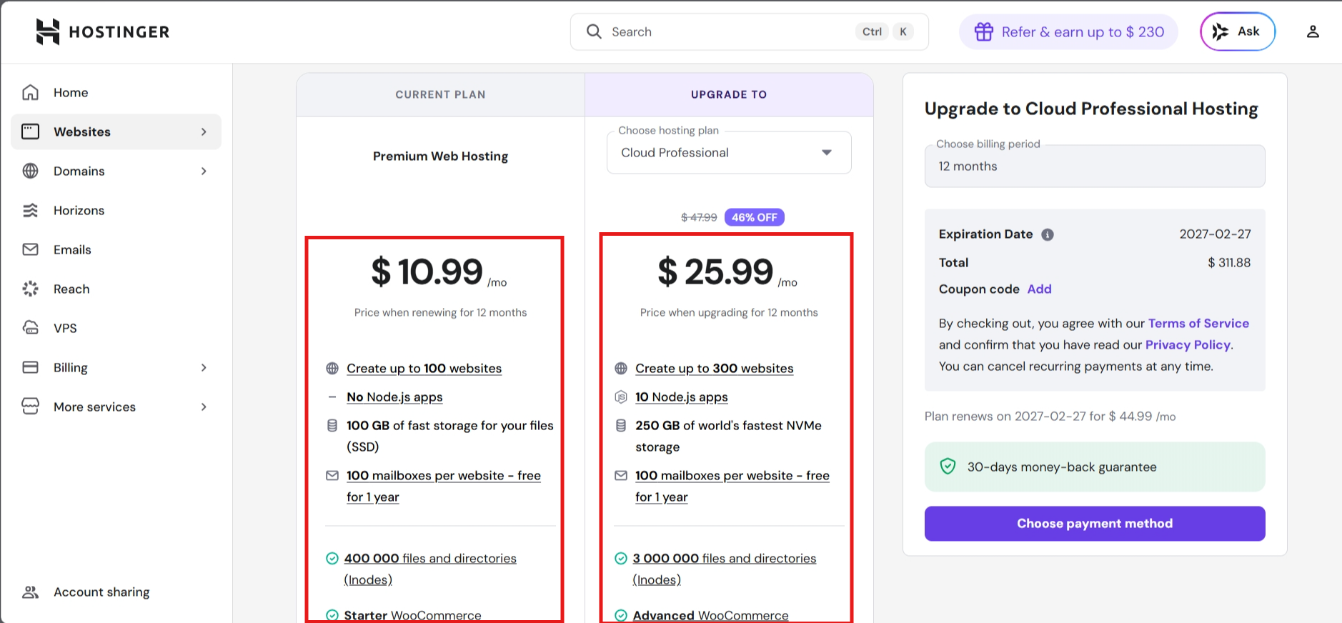The image size is (1342, 623).
Task: Click the search magnifier icon
Action: pyautogui.click(x=594, y=31)
